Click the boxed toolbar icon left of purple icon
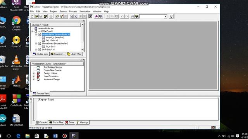This screenshot has height=139, width=248. pos(90,16)
